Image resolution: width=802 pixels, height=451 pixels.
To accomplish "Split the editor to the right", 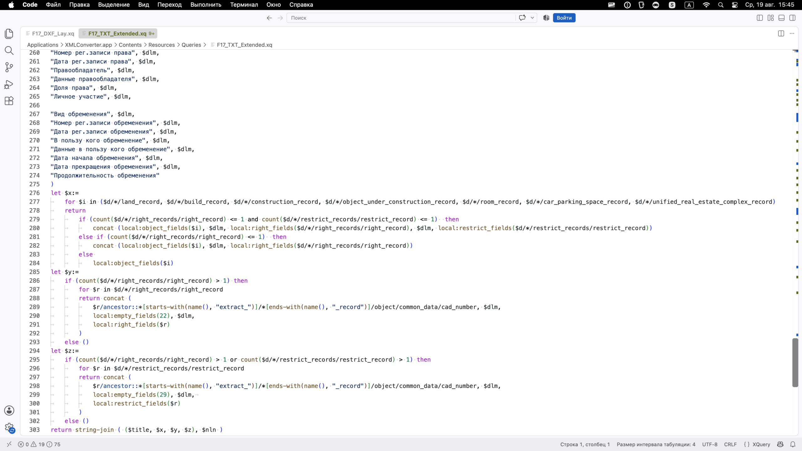I will [x=781, y=34].
